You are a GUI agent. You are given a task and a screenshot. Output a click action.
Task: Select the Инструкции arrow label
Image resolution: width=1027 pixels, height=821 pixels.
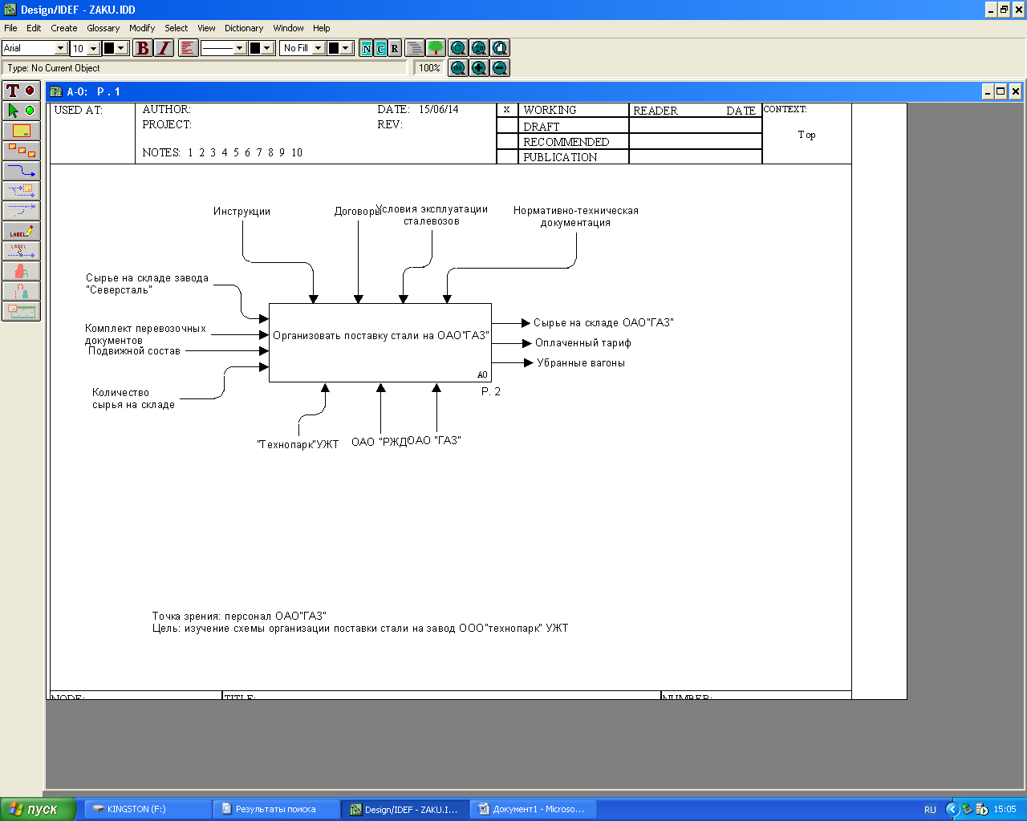pyautogui.click(x=242, y=212)
